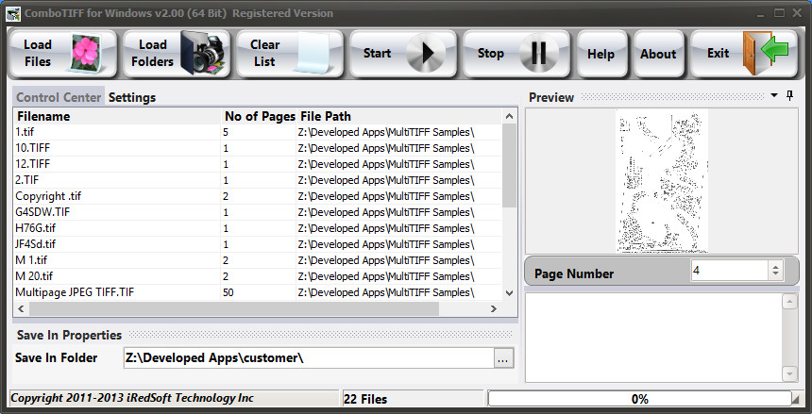Click the window resize grip at the bottom right corner
The image size is (812, 414).
795,400
